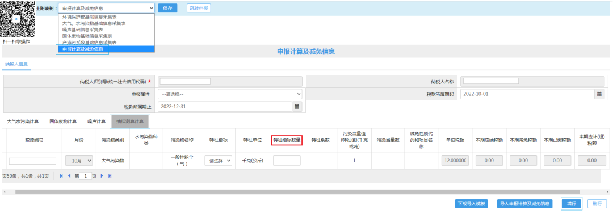This screenshot has height=223, width=613.
Task: Switch to the 抽样测算计算 tab
Action: 130,121
